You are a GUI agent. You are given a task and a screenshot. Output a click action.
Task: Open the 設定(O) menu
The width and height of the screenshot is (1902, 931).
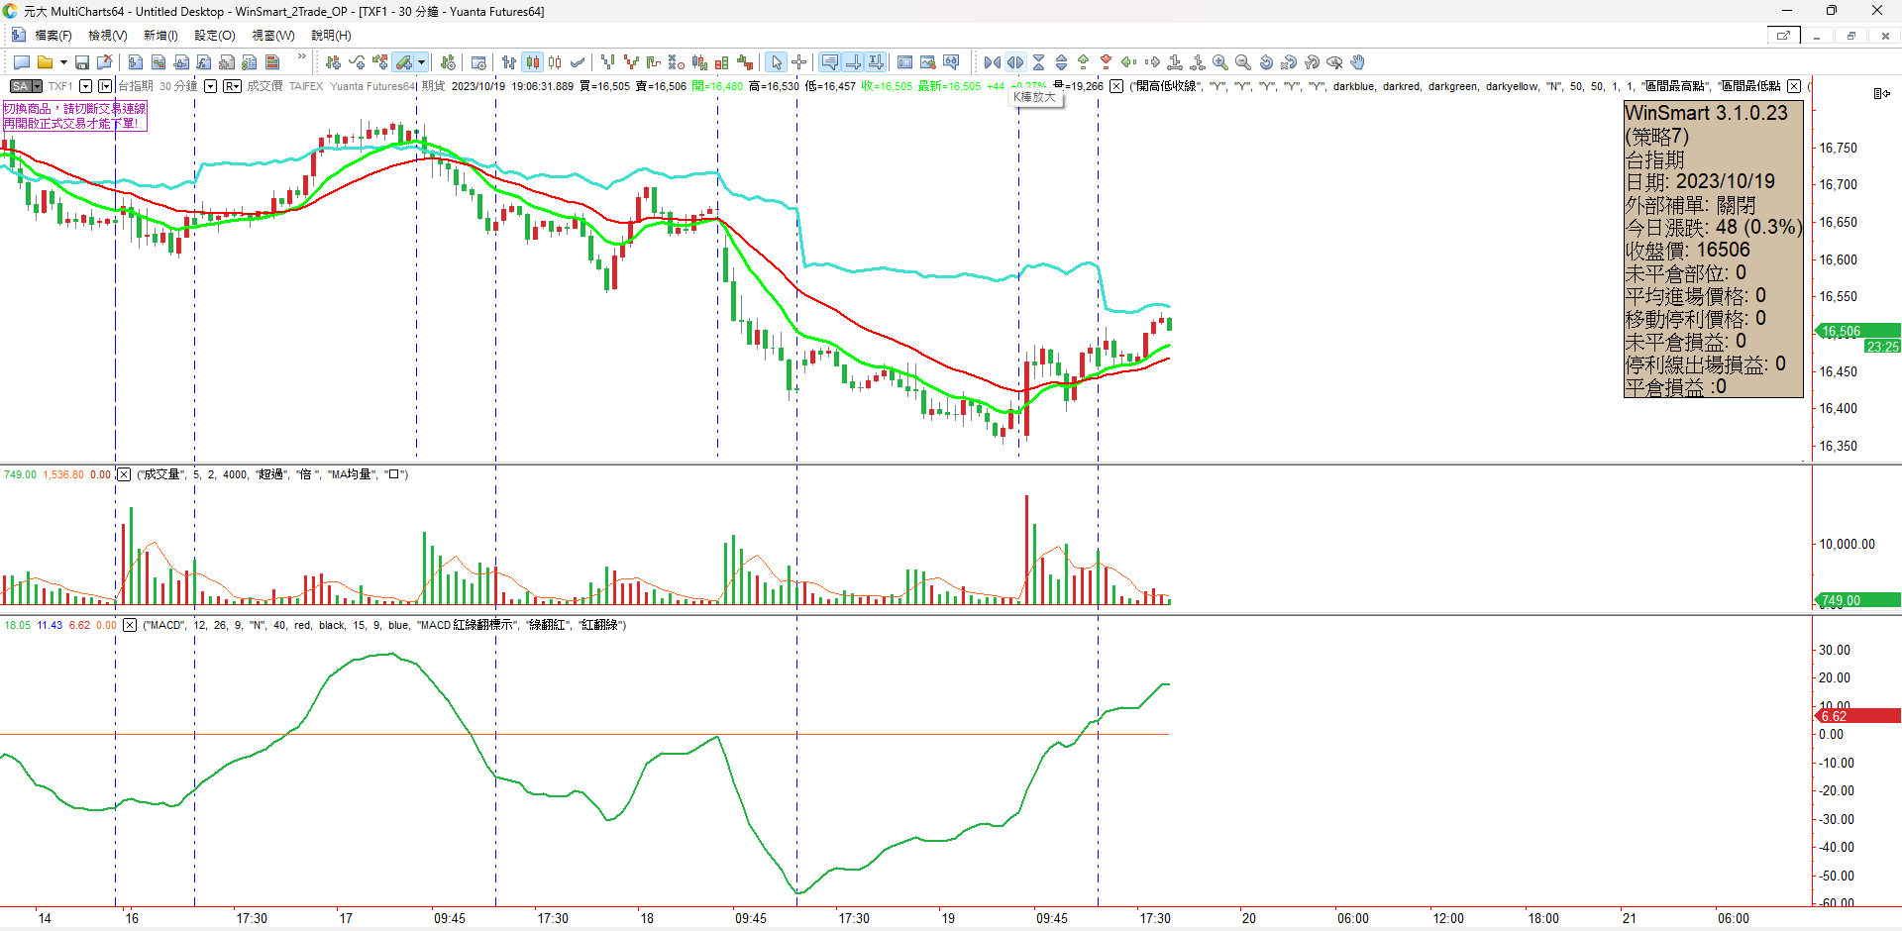click(215, 36)
